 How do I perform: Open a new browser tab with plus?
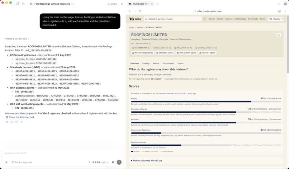coord(157,4)
